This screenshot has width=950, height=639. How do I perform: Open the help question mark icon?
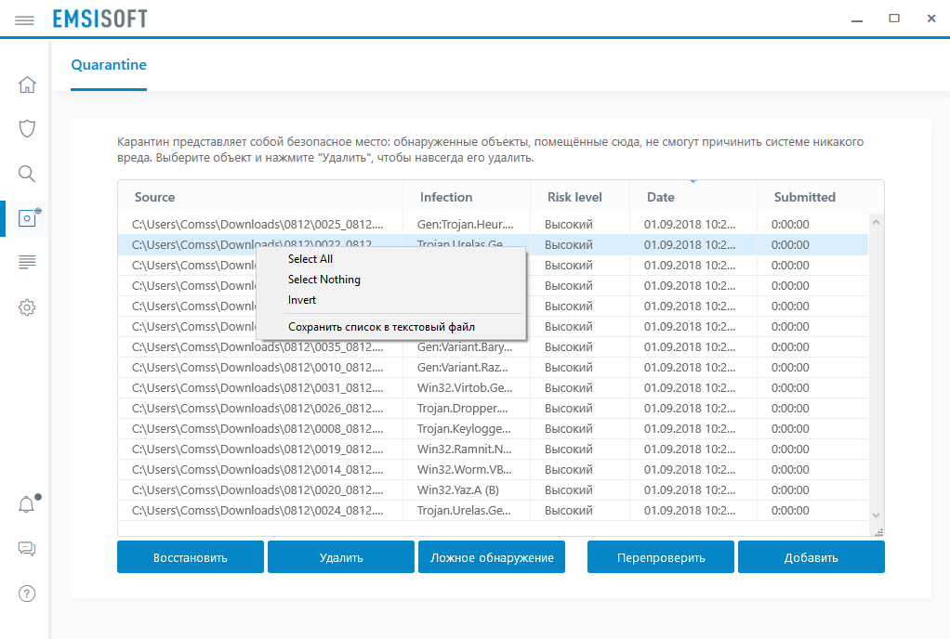pyautogui.click(x=27, y=593)
